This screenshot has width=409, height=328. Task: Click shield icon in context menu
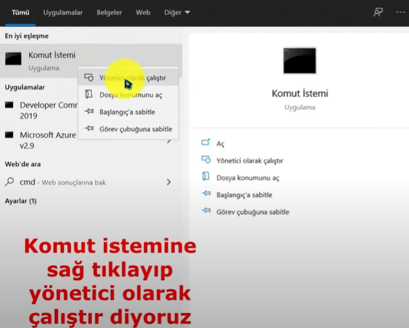[x=89, y=77]
